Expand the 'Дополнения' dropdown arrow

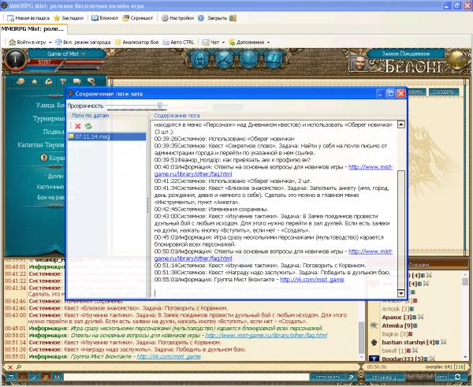(x=268, y=43)
